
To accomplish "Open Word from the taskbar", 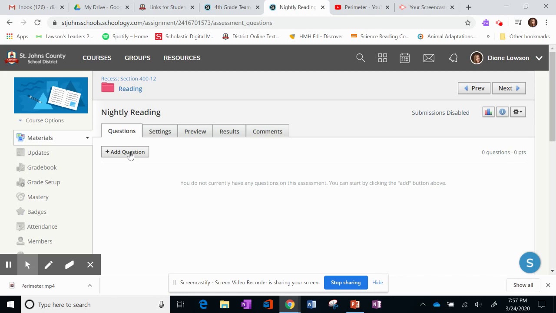I will 311,304.
